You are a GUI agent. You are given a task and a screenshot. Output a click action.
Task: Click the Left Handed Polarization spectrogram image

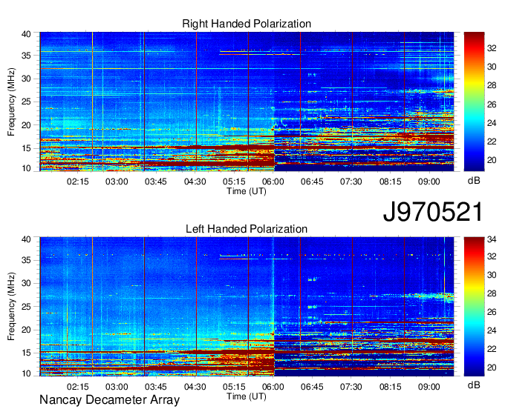(247, 307)
